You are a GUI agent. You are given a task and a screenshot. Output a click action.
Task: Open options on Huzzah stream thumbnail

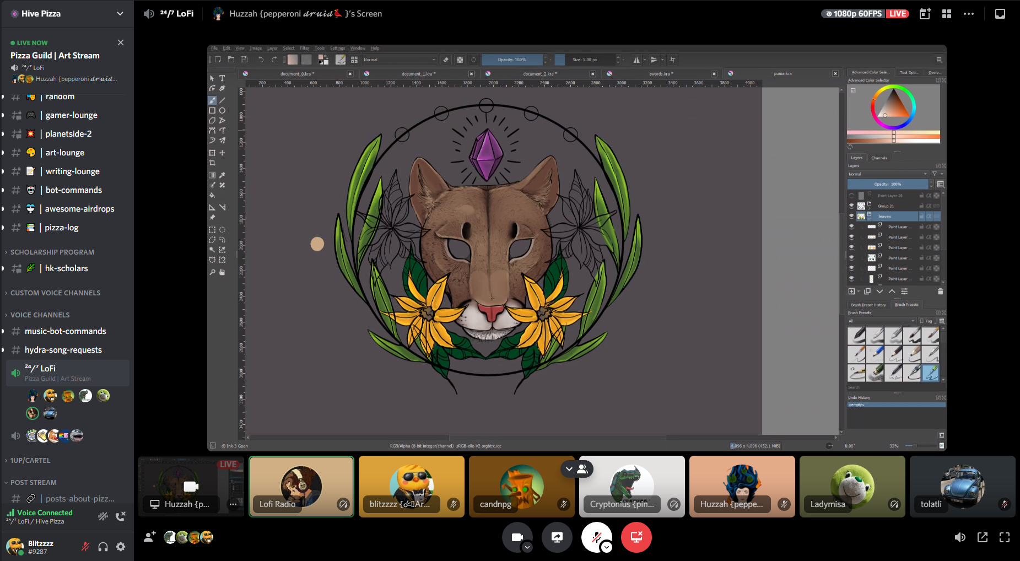click(x=233, y=504)
